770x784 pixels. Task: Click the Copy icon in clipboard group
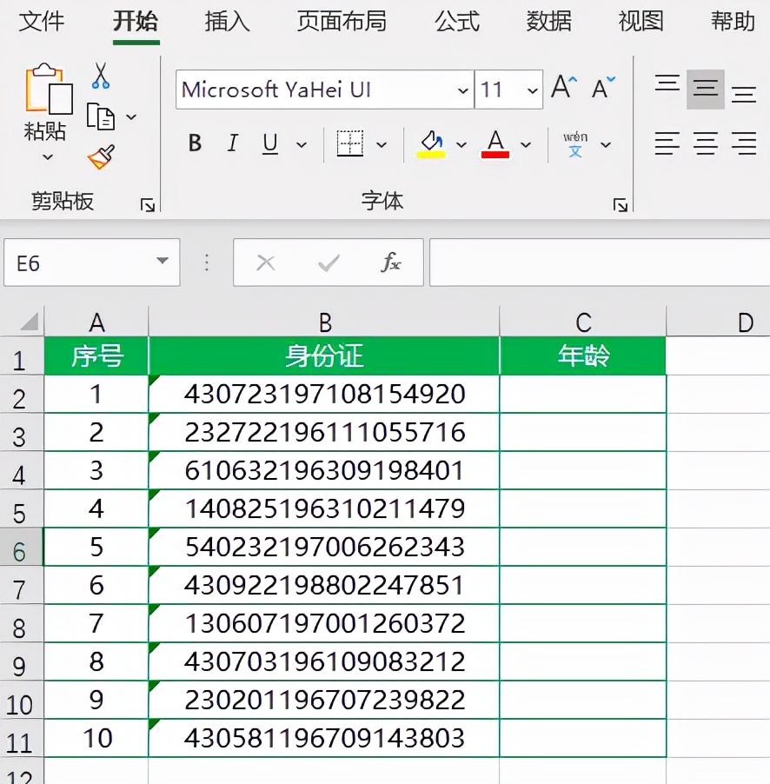coord(102,116)
